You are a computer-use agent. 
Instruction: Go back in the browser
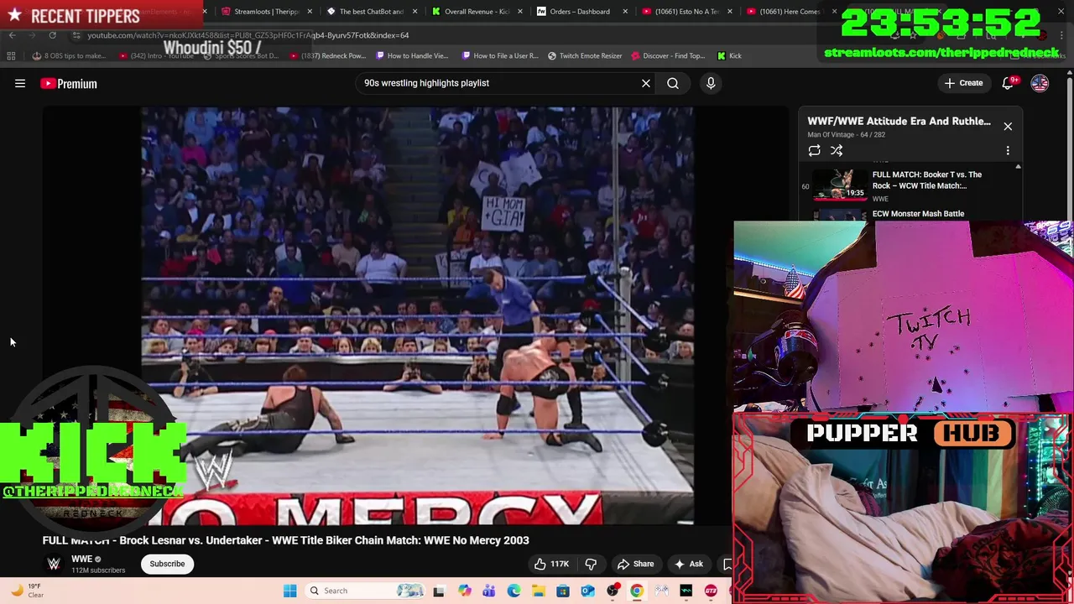(x=12, y=35)
